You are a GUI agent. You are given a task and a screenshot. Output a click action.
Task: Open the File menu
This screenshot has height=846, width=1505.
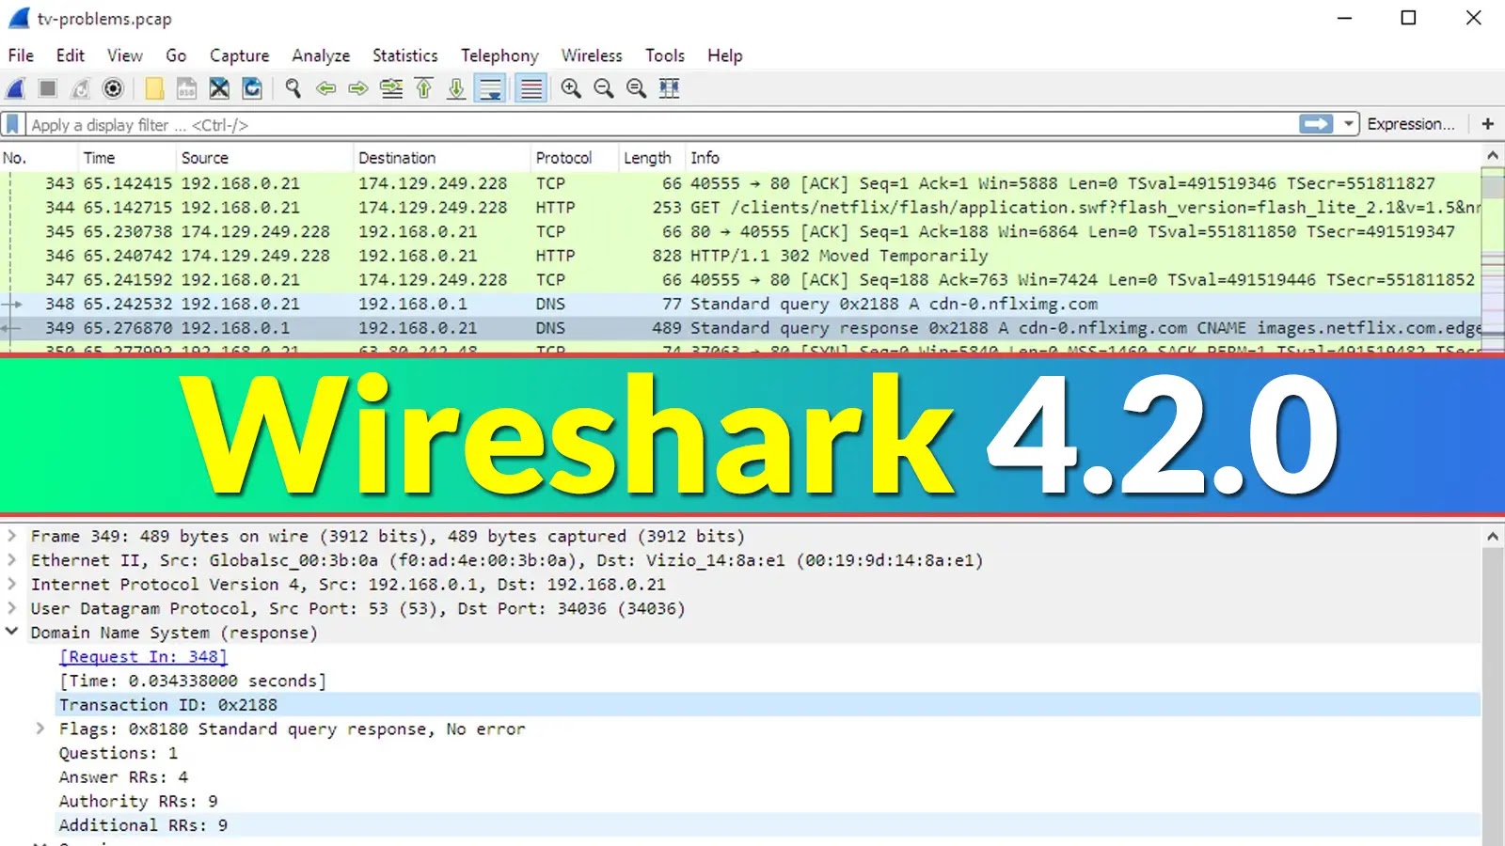pyautogui.click(x=21, y=55)
